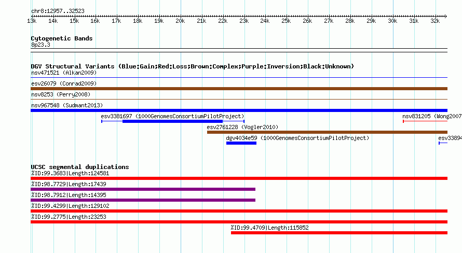This screenshot has height=253, width=462.
Task: Click the %ID:99.4709|Length:115852 text label
Action: [x=269, y=228]
